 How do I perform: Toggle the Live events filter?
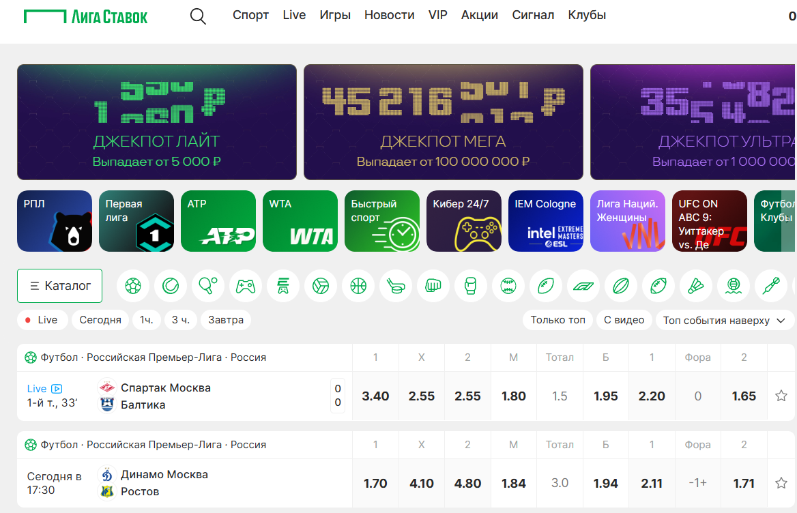pos(42,320)
